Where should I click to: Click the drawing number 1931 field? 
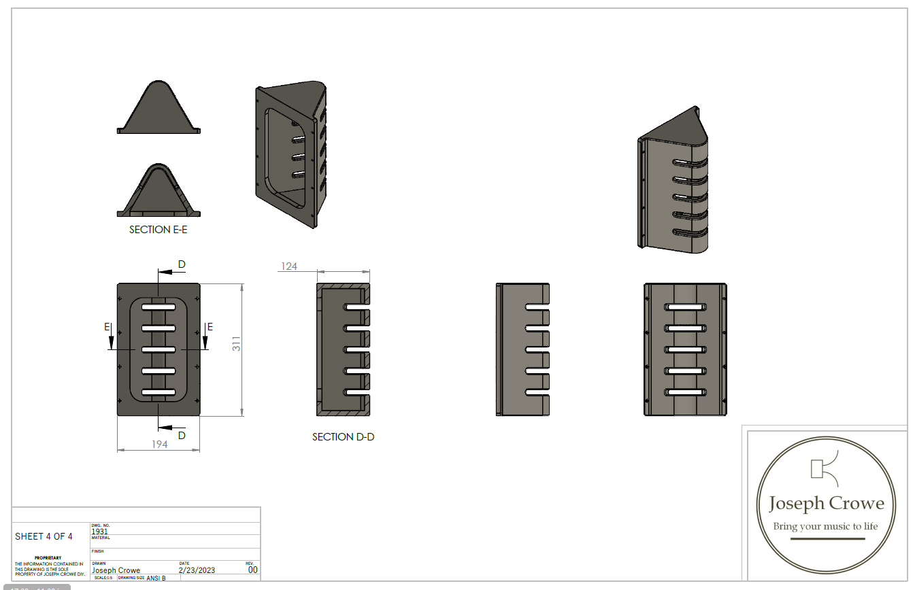pyautogui.click(x=99, y=532)
